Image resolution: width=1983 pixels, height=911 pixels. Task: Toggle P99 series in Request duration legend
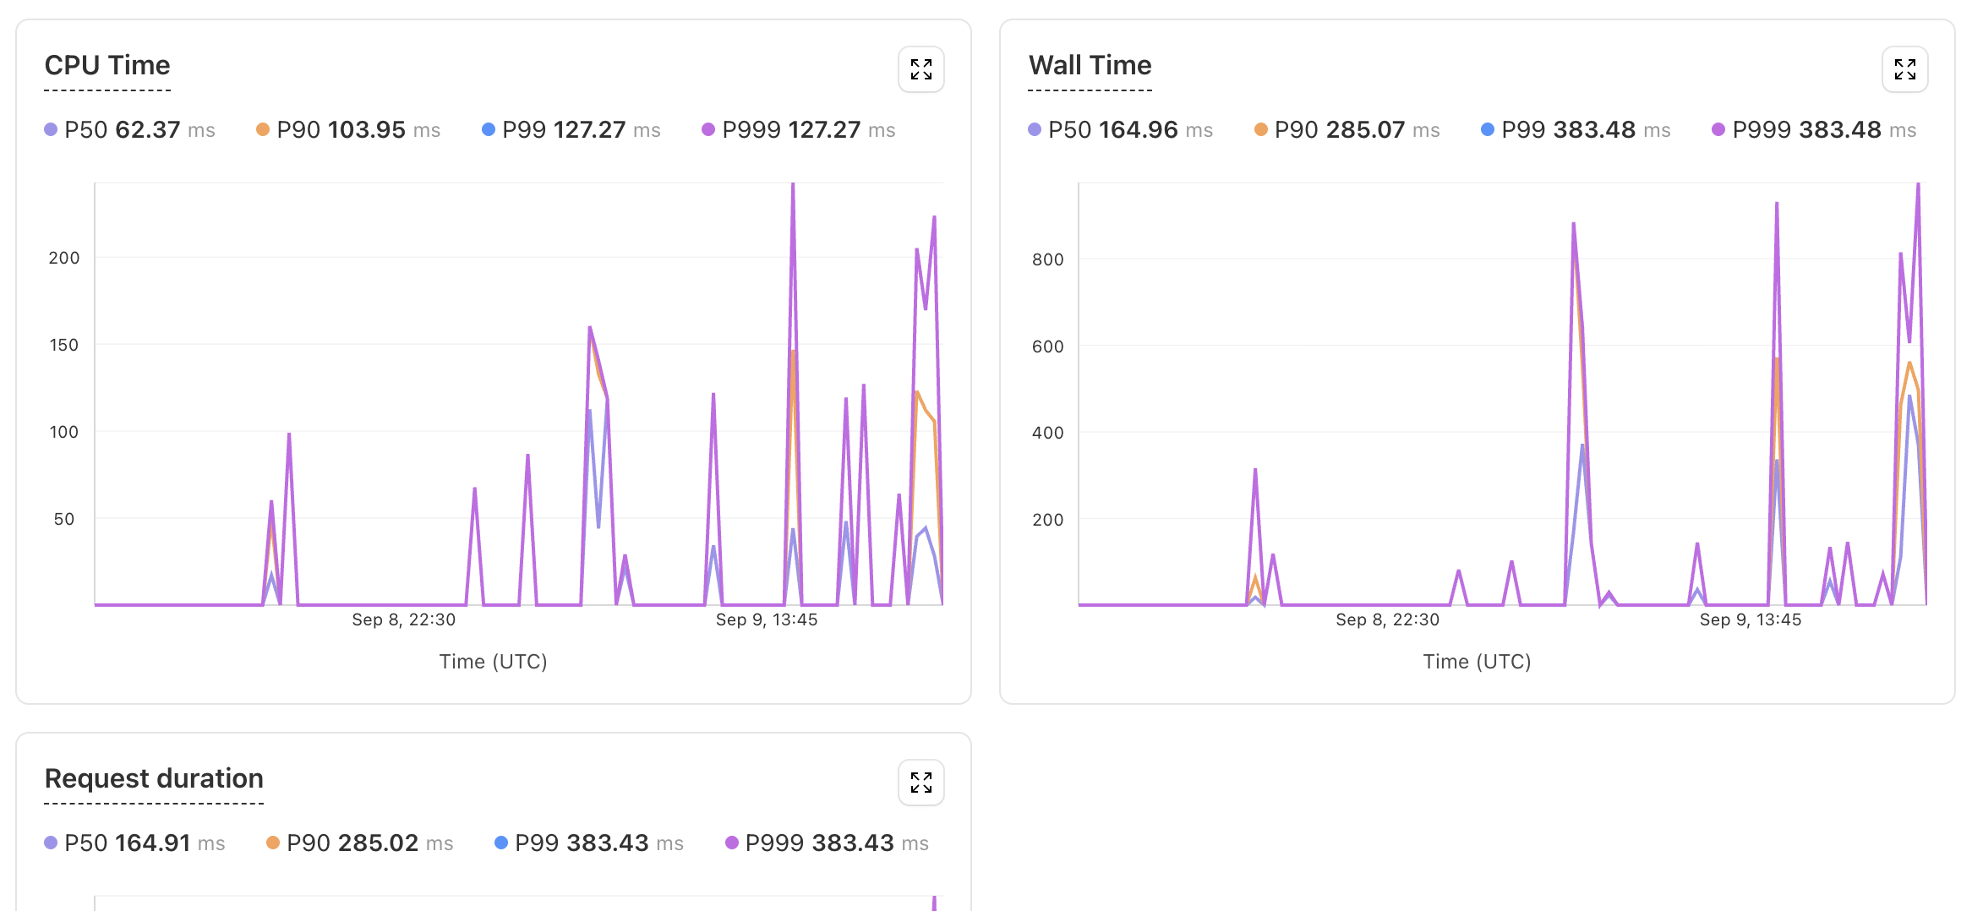click(589, 843)
